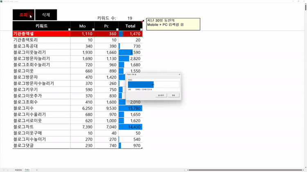Click the pause button in progress dialog
The image size is (307, 172).
[x=161, y=95]
